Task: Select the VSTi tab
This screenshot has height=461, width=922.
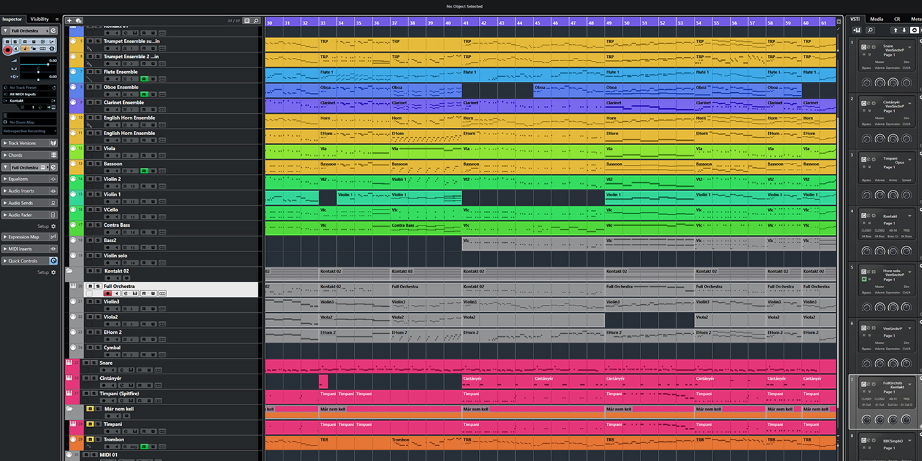Action: click(855, 19)
